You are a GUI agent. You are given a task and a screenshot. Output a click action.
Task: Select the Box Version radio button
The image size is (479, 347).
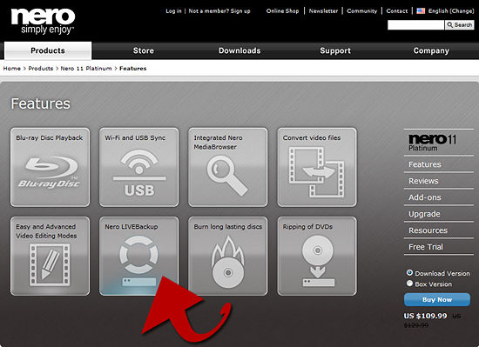(409, 284)
